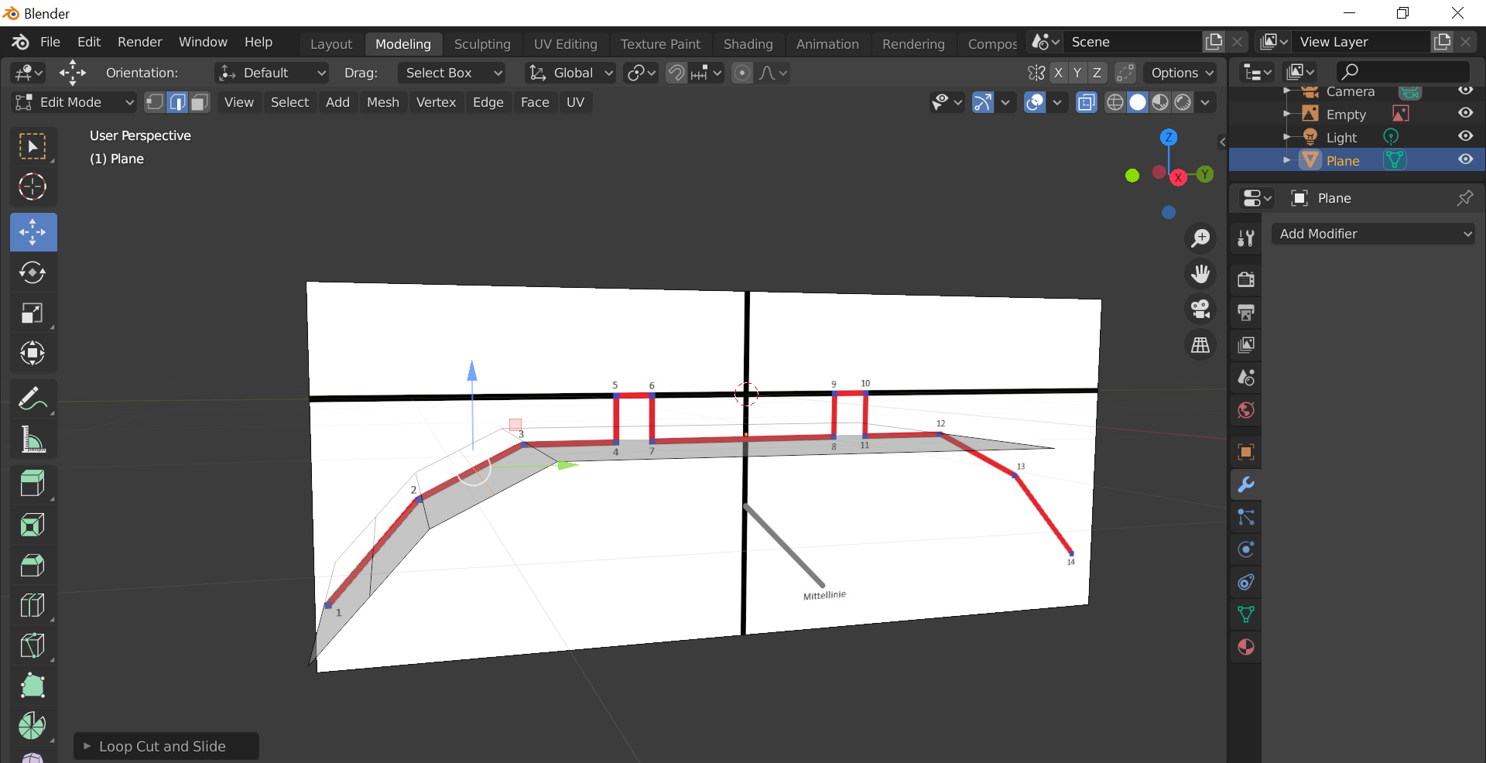Select the Loop Cut tool
This screenshot has width=1486, height=763.
(x=33, y=605)
